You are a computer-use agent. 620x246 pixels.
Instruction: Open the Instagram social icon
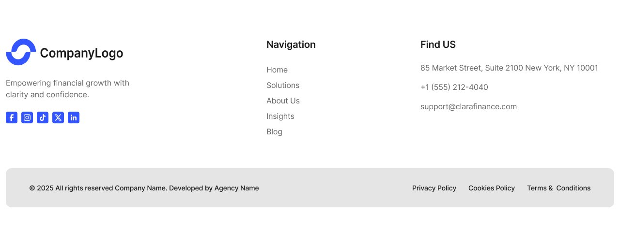[27, 117]
